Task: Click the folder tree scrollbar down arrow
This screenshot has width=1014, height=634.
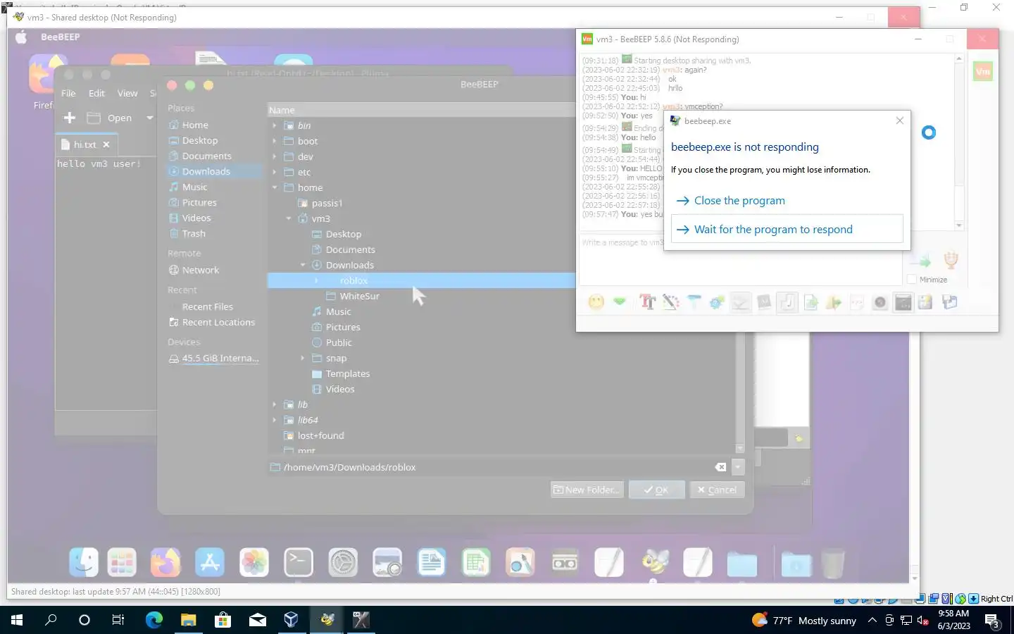Action: point(739,448)
